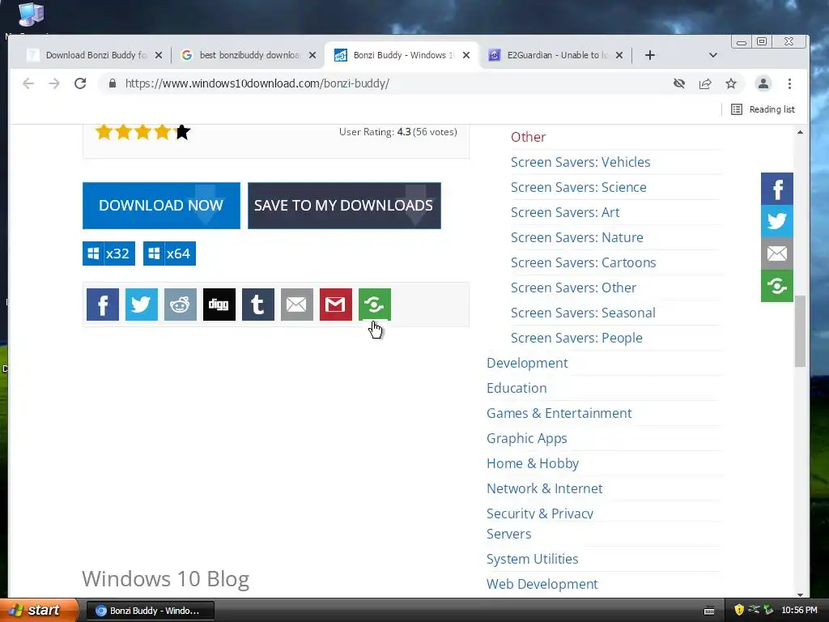This screenshot has height=622, width=829.
Task: Select the x64 Windows badge
Action: (x=169, y=253)
